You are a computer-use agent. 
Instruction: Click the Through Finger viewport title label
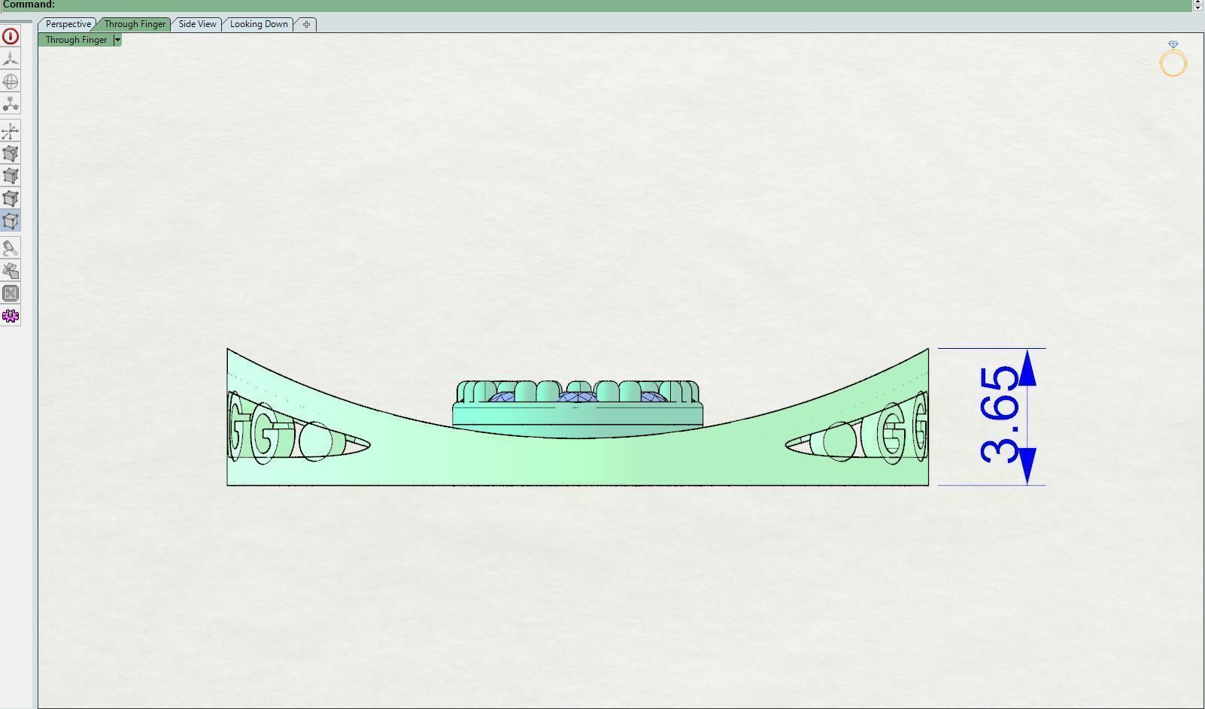tap(76, 40)
